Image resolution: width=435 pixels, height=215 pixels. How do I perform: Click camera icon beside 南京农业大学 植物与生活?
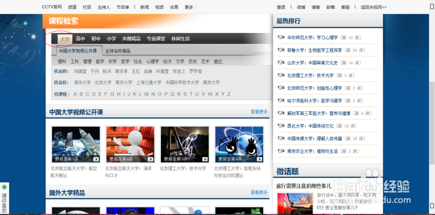(x=281, y=151)
